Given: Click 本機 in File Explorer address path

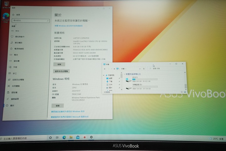Looking at the screenshot, I should coord(123,69).
